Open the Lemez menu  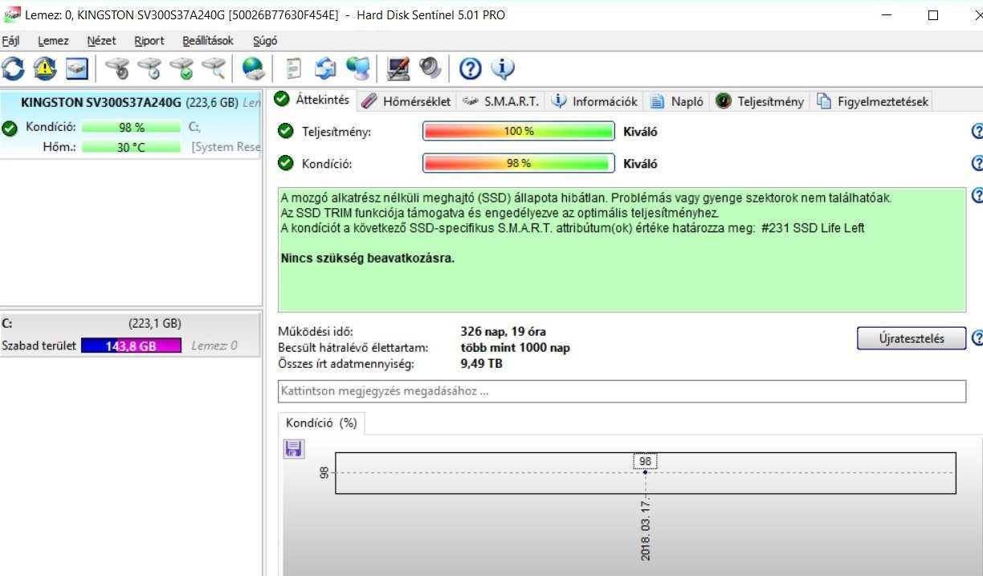click(x=53, y=41)
